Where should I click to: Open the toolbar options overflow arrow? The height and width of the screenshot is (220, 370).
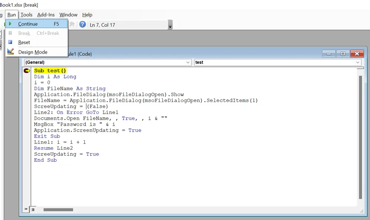(x=170, y=27)
